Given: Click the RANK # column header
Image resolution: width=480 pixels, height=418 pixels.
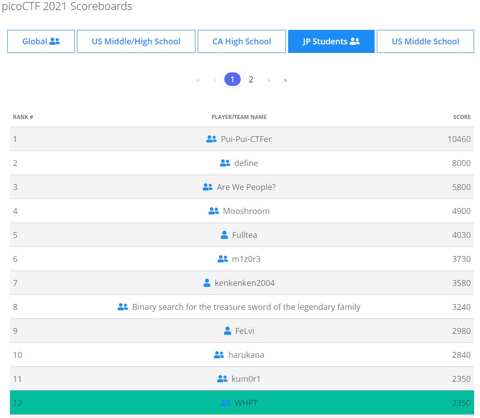Looking at the screenshot, I should tap(23, 117).
